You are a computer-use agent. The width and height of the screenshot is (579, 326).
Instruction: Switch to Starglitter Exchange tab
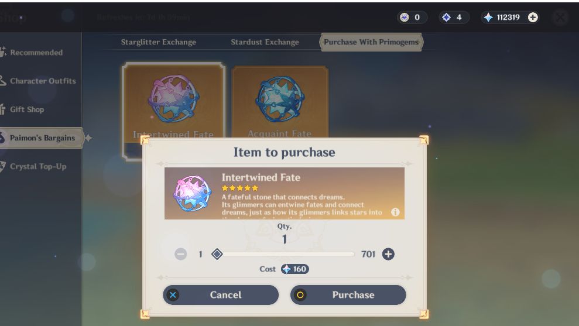159,42
